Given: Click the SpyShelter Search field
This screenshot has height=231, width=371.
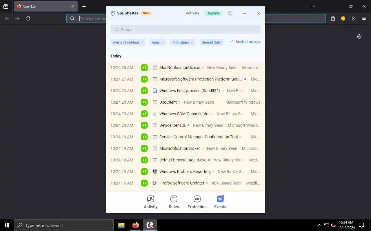Looking at the screenshot, I should [185, 30].
